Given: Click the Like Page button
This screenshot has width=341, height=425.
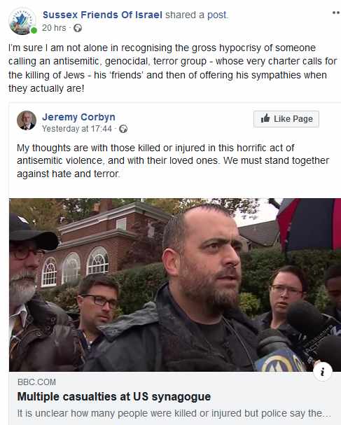Looking at the screenshot, I should click(x=286, y=119).
